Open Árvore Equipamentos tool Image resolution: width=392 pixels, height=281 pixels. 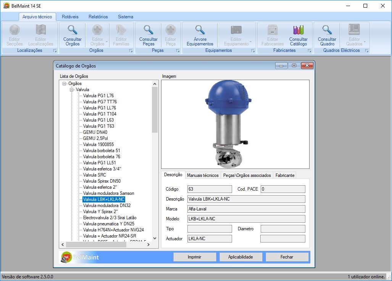coord(200,34)
